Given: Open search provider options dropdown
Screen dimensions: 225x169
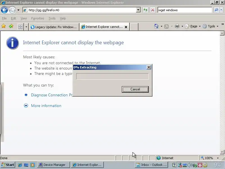Looking at the screenshot, I should (221, 10).
